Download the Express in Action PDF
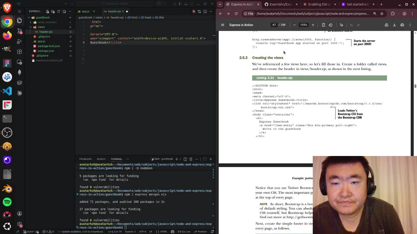This screenshot has width=417, height=234. tap(394, 25)
